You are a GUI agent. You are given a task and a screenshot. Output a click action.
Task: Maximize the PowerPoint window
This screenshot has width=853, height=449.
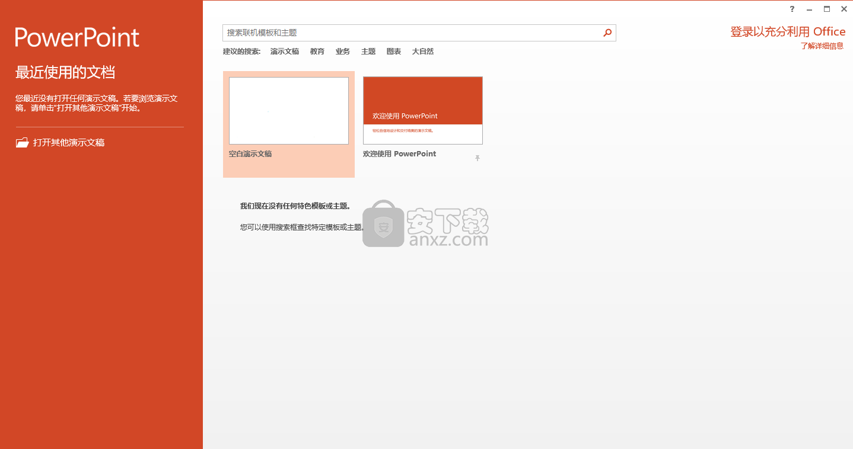827,9
